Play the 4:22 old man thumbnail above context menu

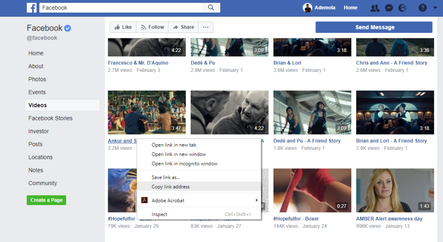229,112
